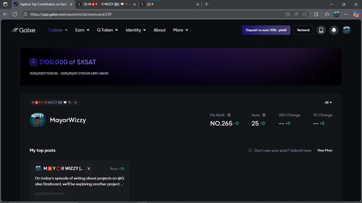Reload the page with refresh icon
The image size is (362, 203).
pyautogui.click(x=15, y=14)
